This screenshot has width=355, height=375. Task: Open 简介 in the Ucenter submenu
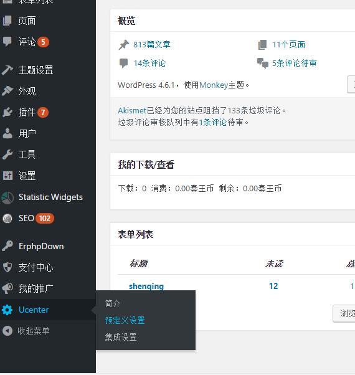[x=113, y=303]
